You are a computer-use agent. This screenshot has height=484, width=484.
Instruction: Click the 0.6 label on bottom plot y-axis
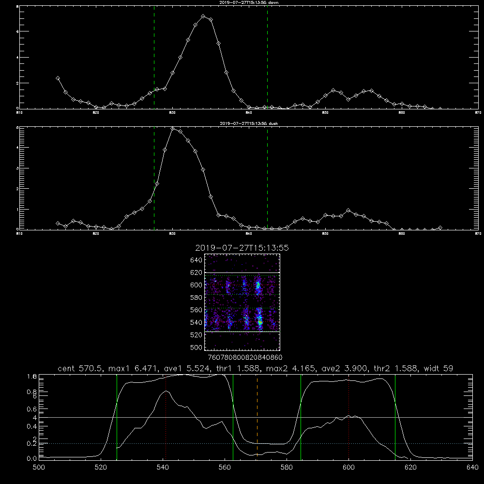pos(32,409)
